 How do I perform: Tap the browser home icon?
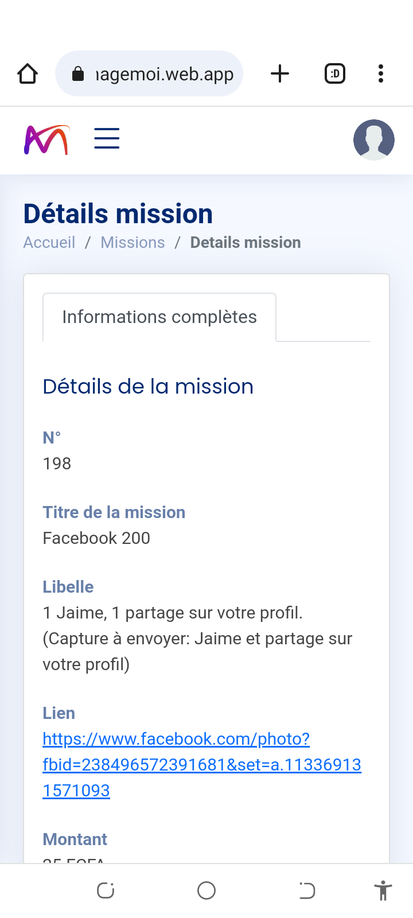28,74
